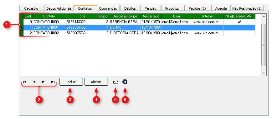Go to the previous contact record

pos(34,82)
